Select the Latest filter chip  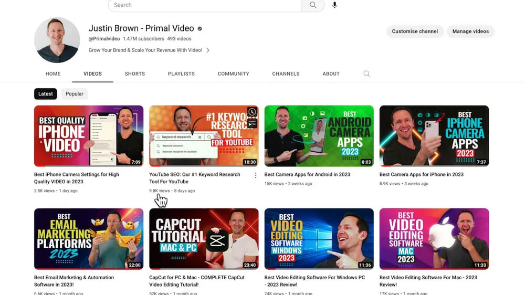46,94
